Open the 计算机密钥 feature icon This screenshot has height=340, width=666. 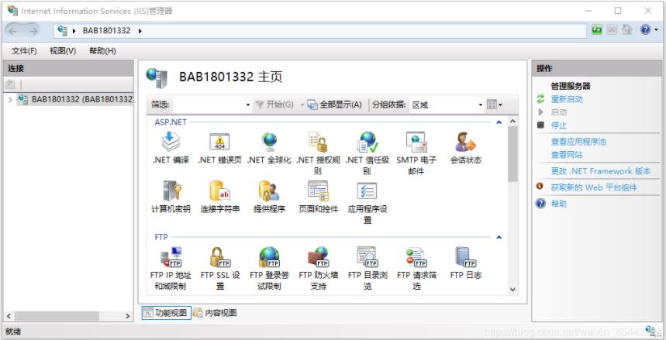point(170,191)
